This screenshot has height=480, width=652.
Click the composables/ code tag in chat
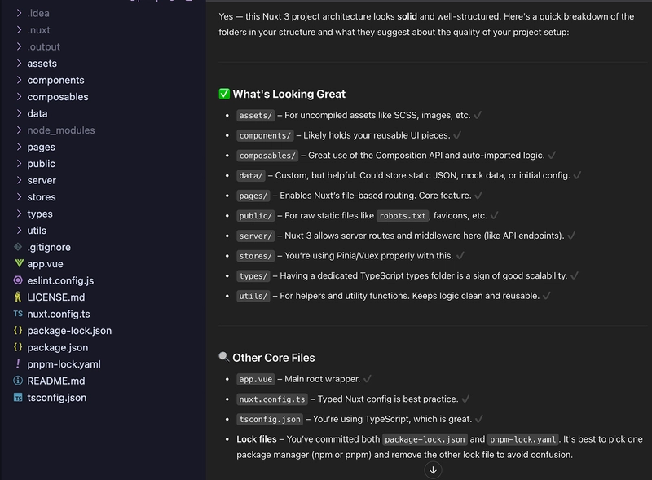tap(267, 155)
